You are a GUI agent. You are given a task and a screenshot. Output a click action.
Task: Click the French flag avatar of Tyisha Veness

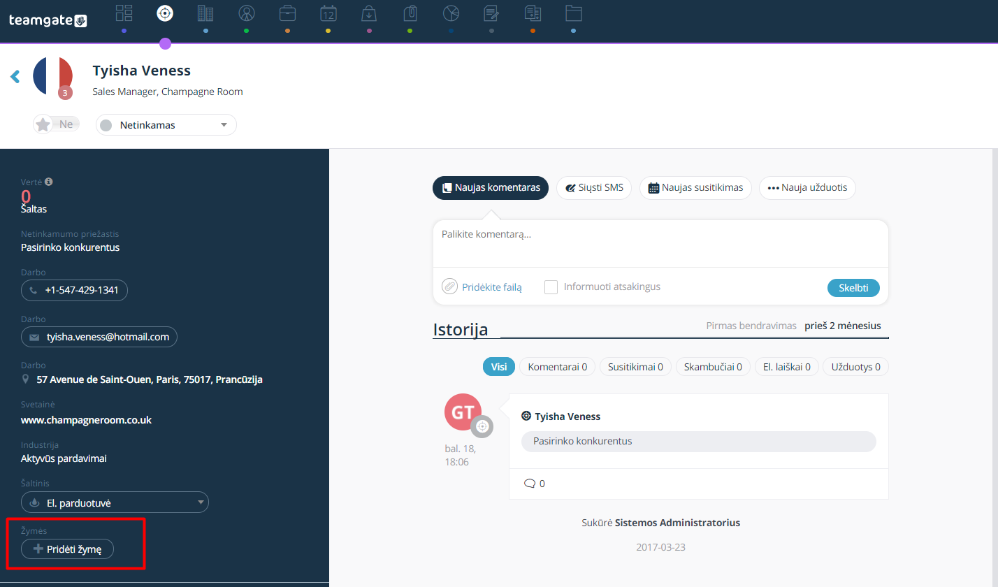pyautogui.click(x=52, y=77)
